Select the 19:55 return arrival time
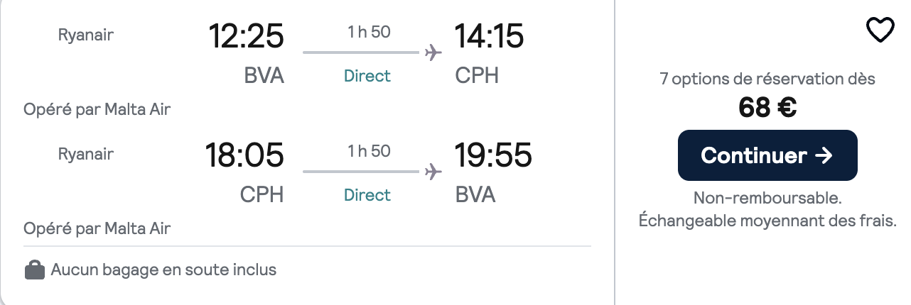The width and height of the screenshot is (911, 305). coord(493,156)
